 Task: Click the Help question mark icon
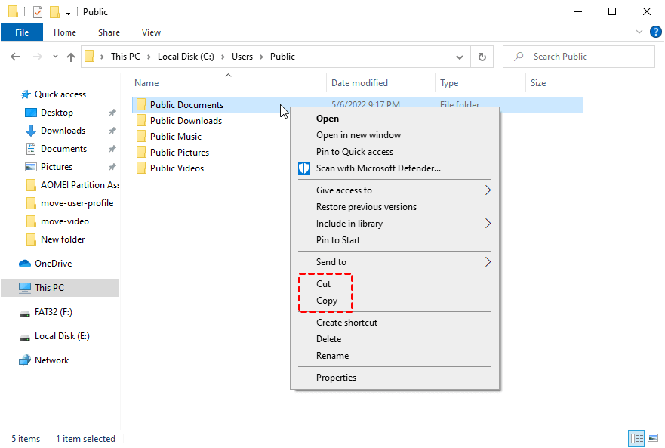656,32
